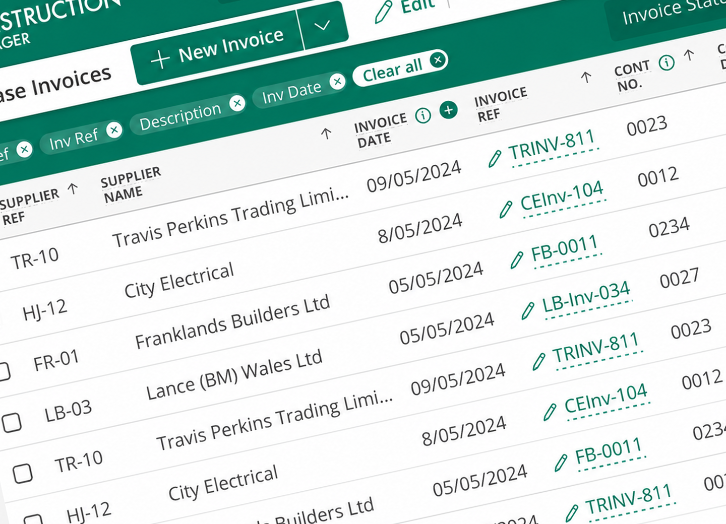
Task: Open the topmost TRINV-811 invoice link
Action: 553,146
